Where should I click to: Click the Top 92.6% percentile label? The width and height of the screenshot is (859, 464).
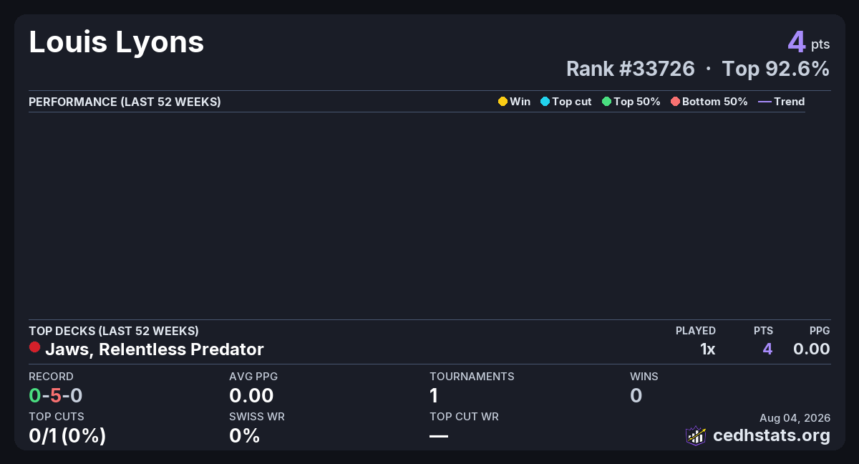click(776, 69)
